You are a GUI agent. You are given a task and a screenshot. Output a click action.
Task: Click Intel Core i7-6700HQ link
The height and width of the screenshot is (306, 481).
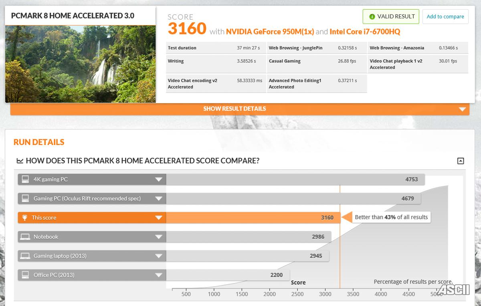[x=365, y=32]
